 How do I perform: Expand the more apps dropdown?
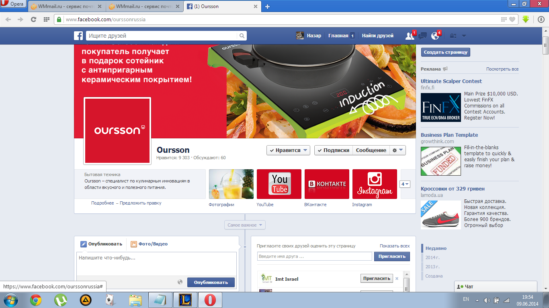pyautogui.click(x=405, y=184)
